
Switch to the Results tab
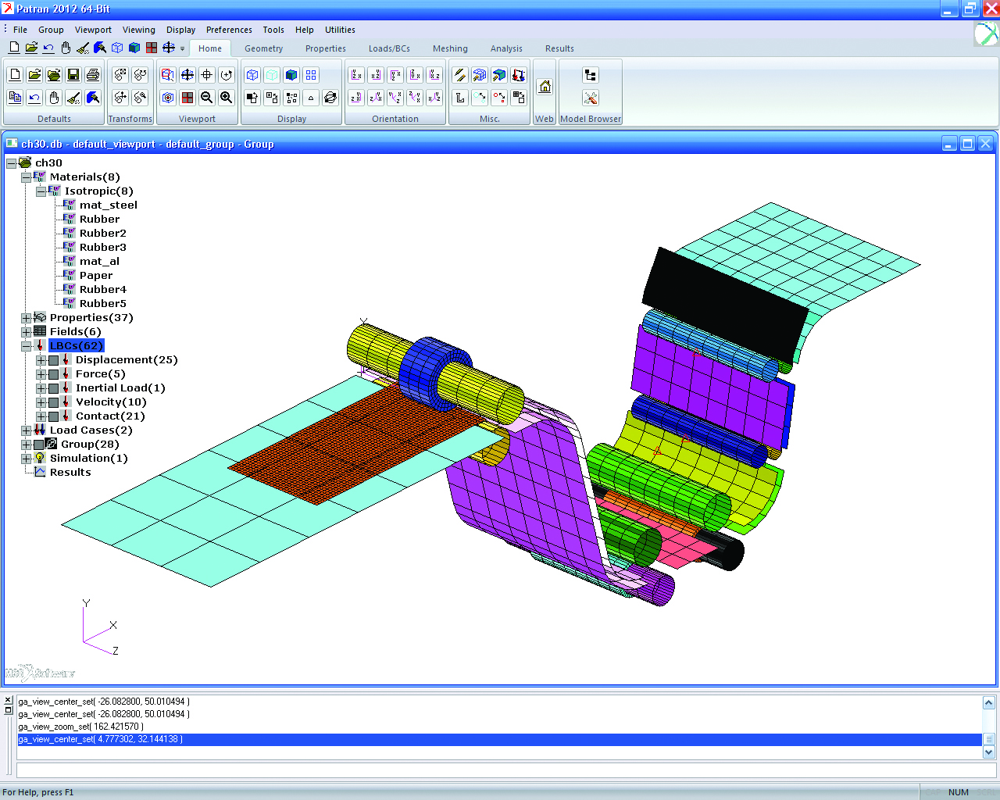click(x=559, y=48)
